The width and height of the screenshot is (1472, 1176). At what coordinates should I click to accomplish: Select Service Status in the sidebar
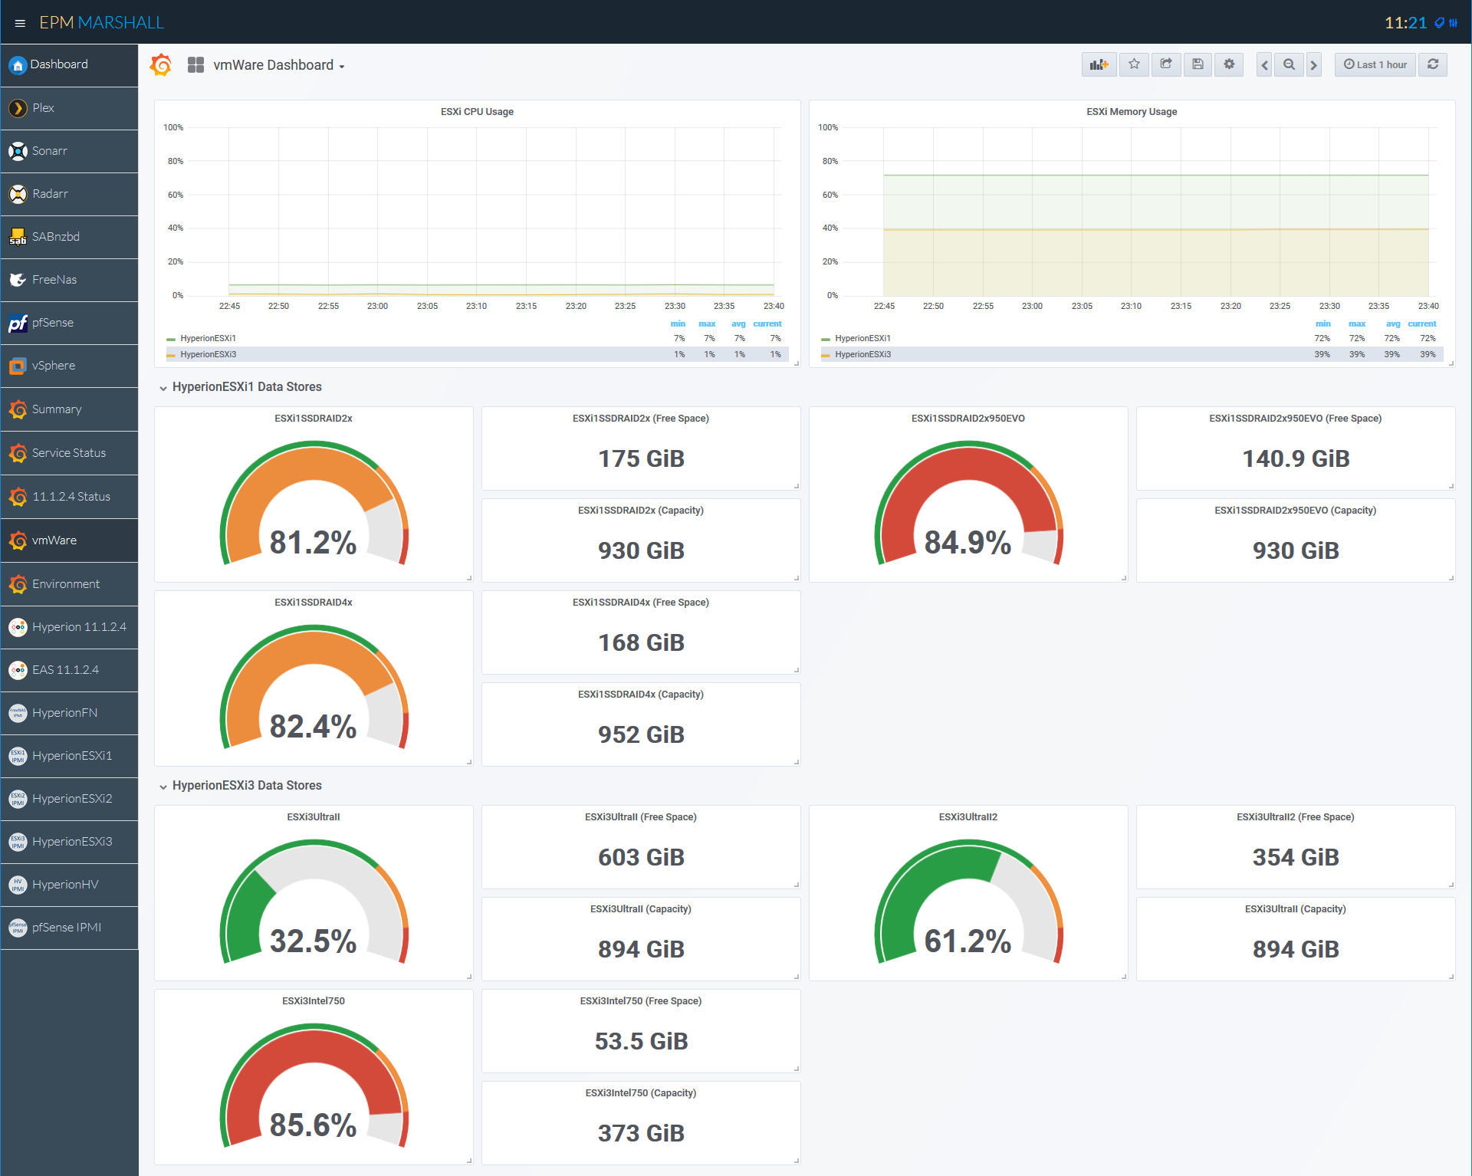[69, 453]
